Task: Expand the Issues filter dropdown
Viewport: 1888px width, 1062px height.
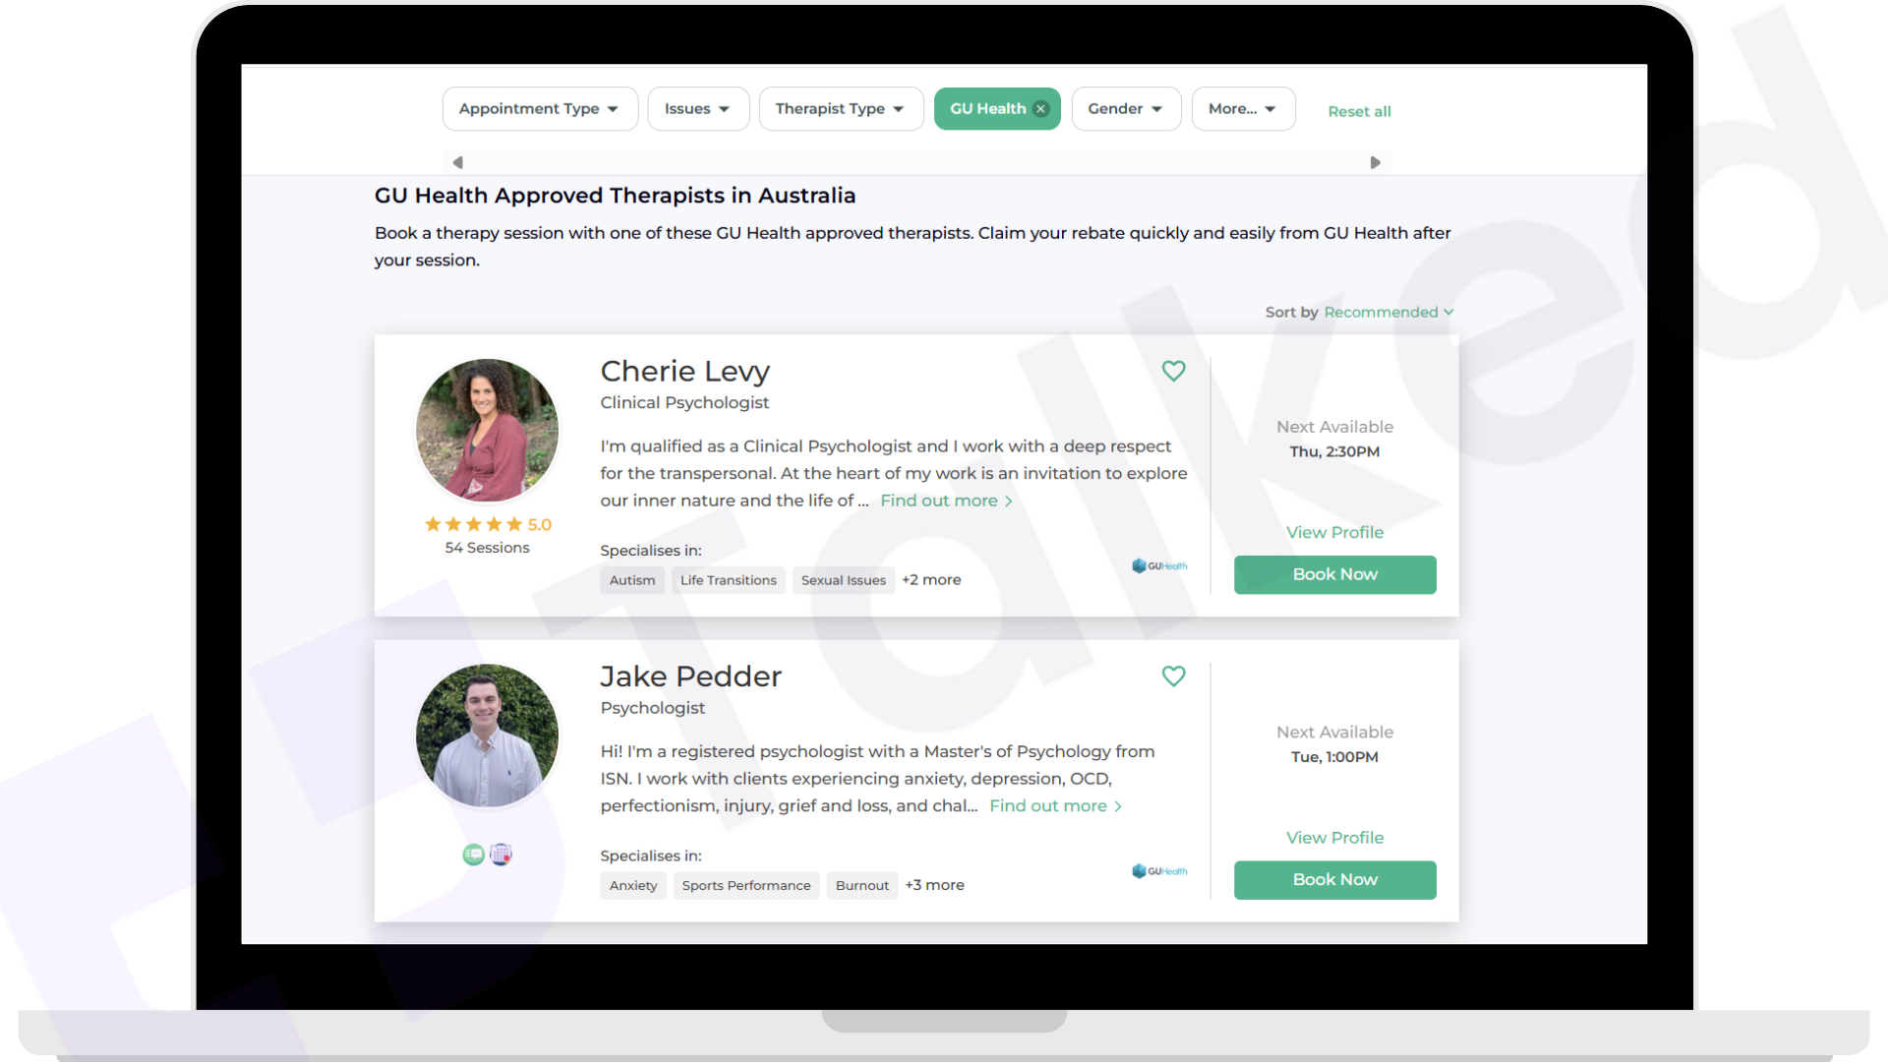Action: (698, 109)
